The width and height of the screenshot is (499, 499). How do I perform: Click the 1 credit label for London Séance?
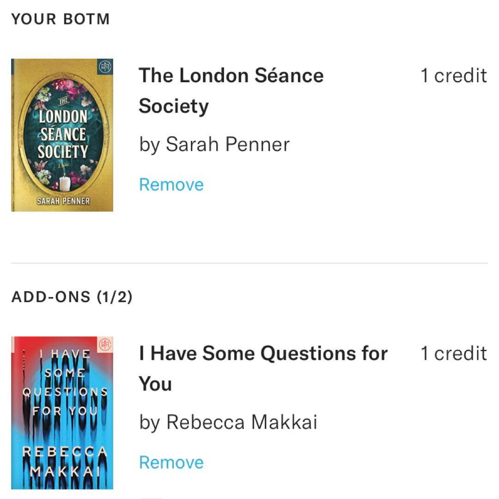coord(453,76)
